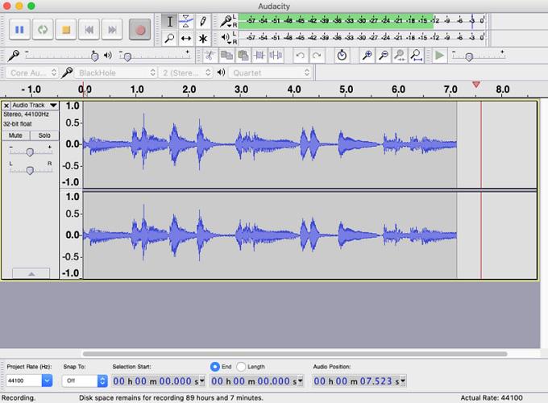
Task: Adjust the play-at-speed slider
Action: point(469,56)
